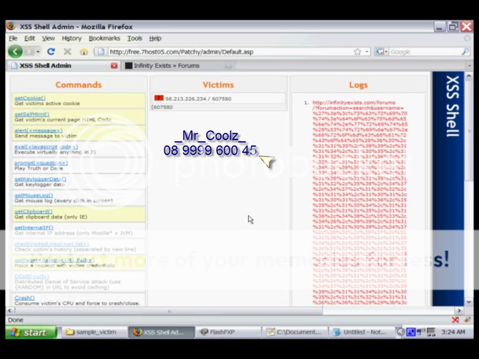Screen dimensions: 479x359
Task: Switch to the Infinity Exists » Forums tab
Action: [177, 65]
